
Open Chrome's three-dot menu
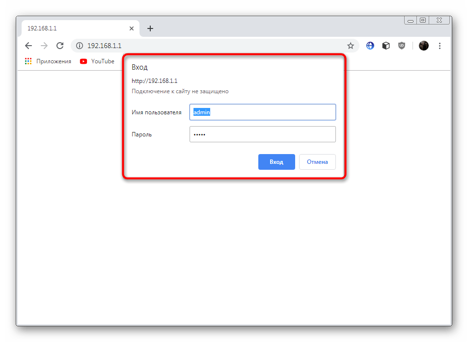(x=440, y=46)
